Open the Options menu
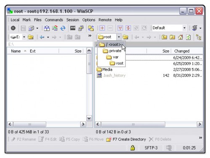The height and width of the screenshot is (158, 210). point(89,20)
